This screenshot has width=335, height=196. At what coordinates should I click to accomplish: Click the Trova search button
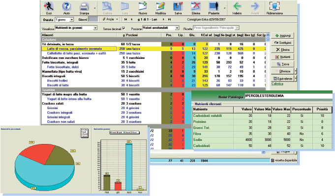[283, 64]
